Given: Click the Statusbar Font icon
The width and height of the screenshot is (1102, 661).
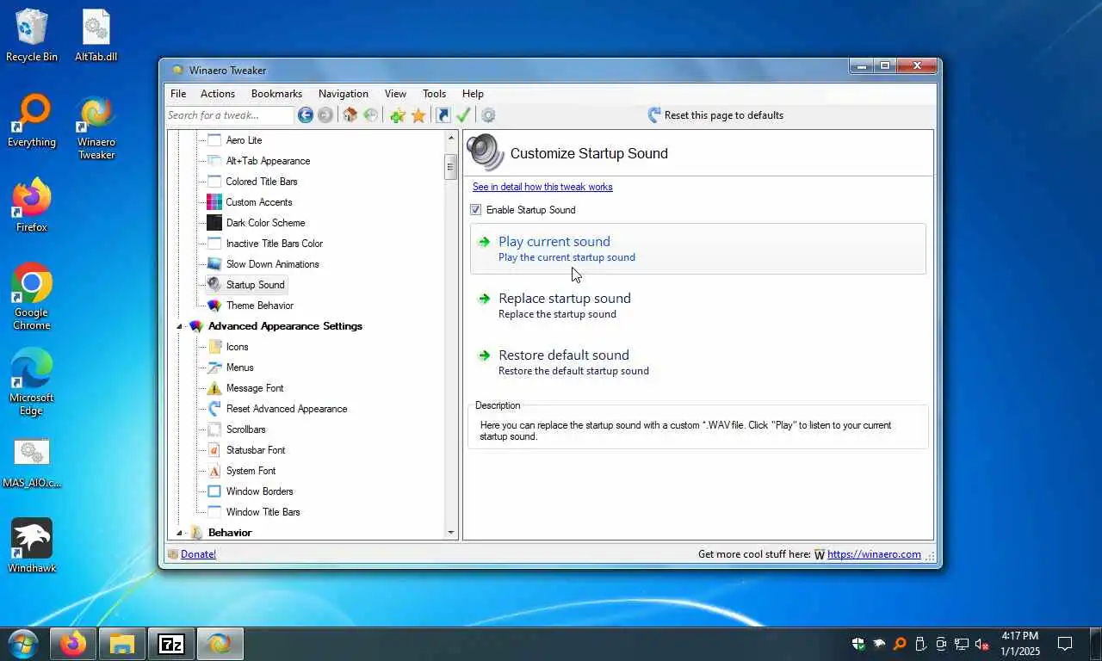Looking at the screenshot, I should pyautogui.click(x=214, y=450).
